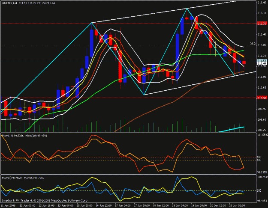
Task: Click the 212.05 price axis label
Action: coord(262,45)
